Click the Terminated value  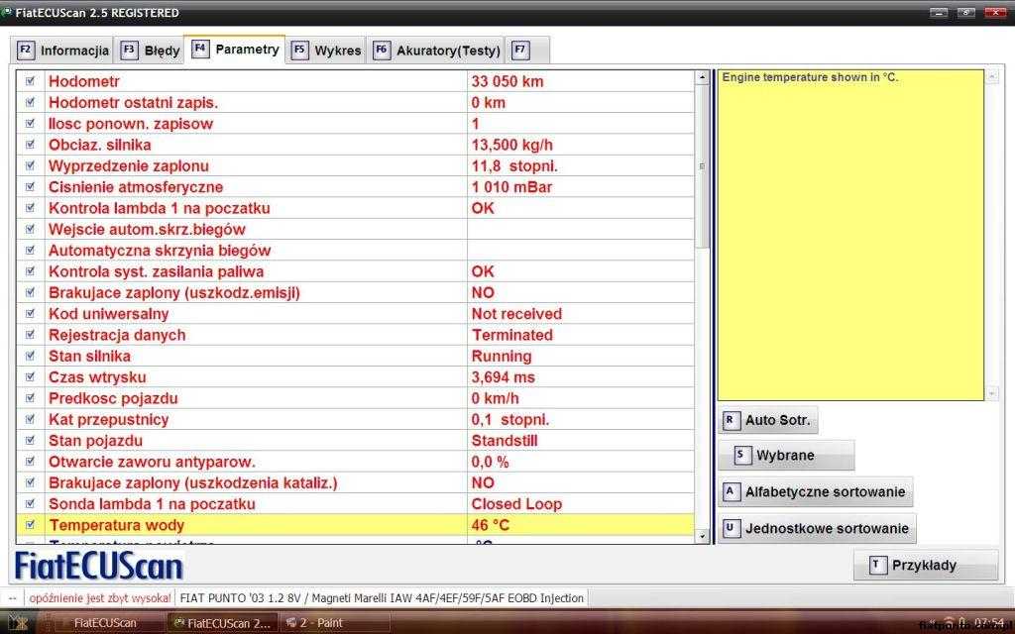(x=512, y=335)
